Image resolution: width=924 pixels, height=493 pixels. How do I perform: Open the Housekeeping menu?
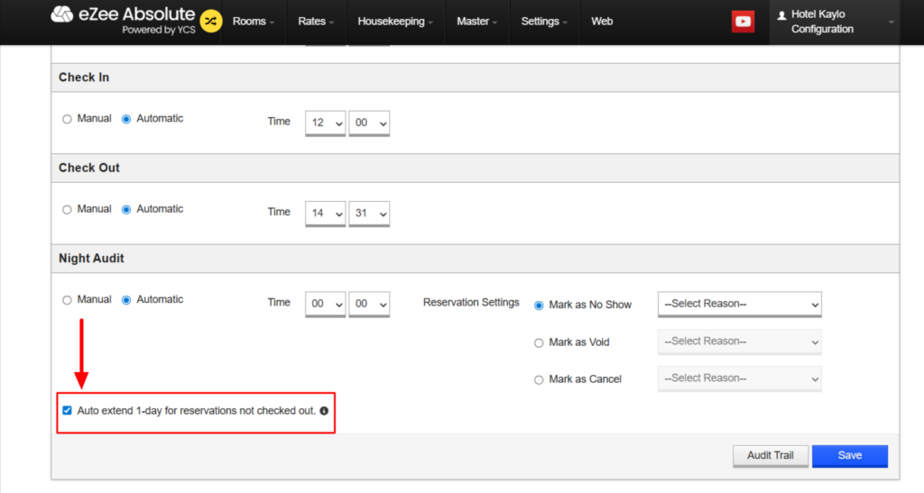tap(394, 22)
